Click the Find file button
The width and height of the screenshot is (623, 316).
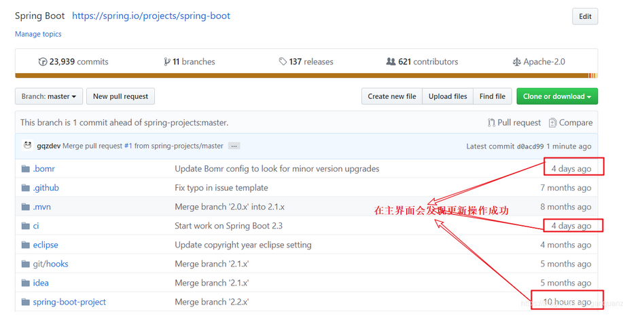point(493,96)
